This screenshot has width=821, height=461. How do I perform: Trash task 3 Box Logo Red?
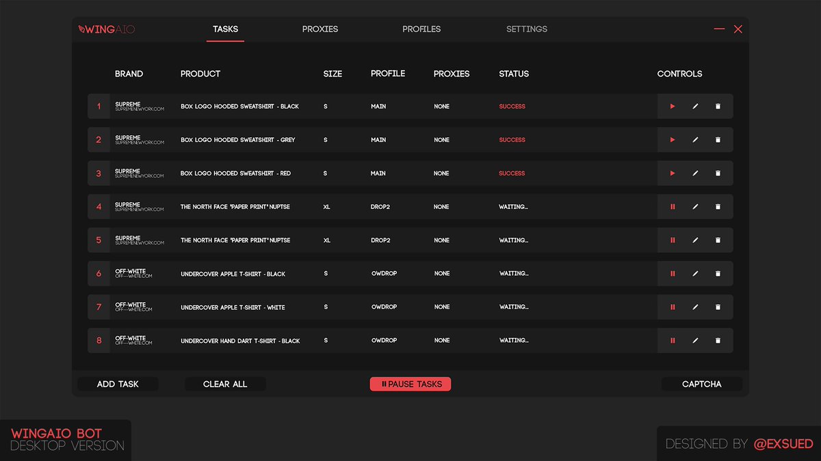[x=718, y=173]
